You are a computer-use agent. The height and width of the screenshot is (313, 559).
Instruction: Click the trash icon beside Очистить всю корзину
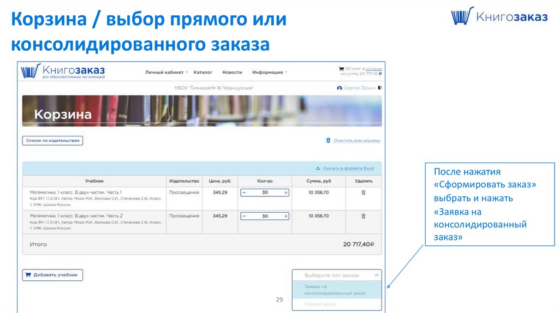point(328,140)
